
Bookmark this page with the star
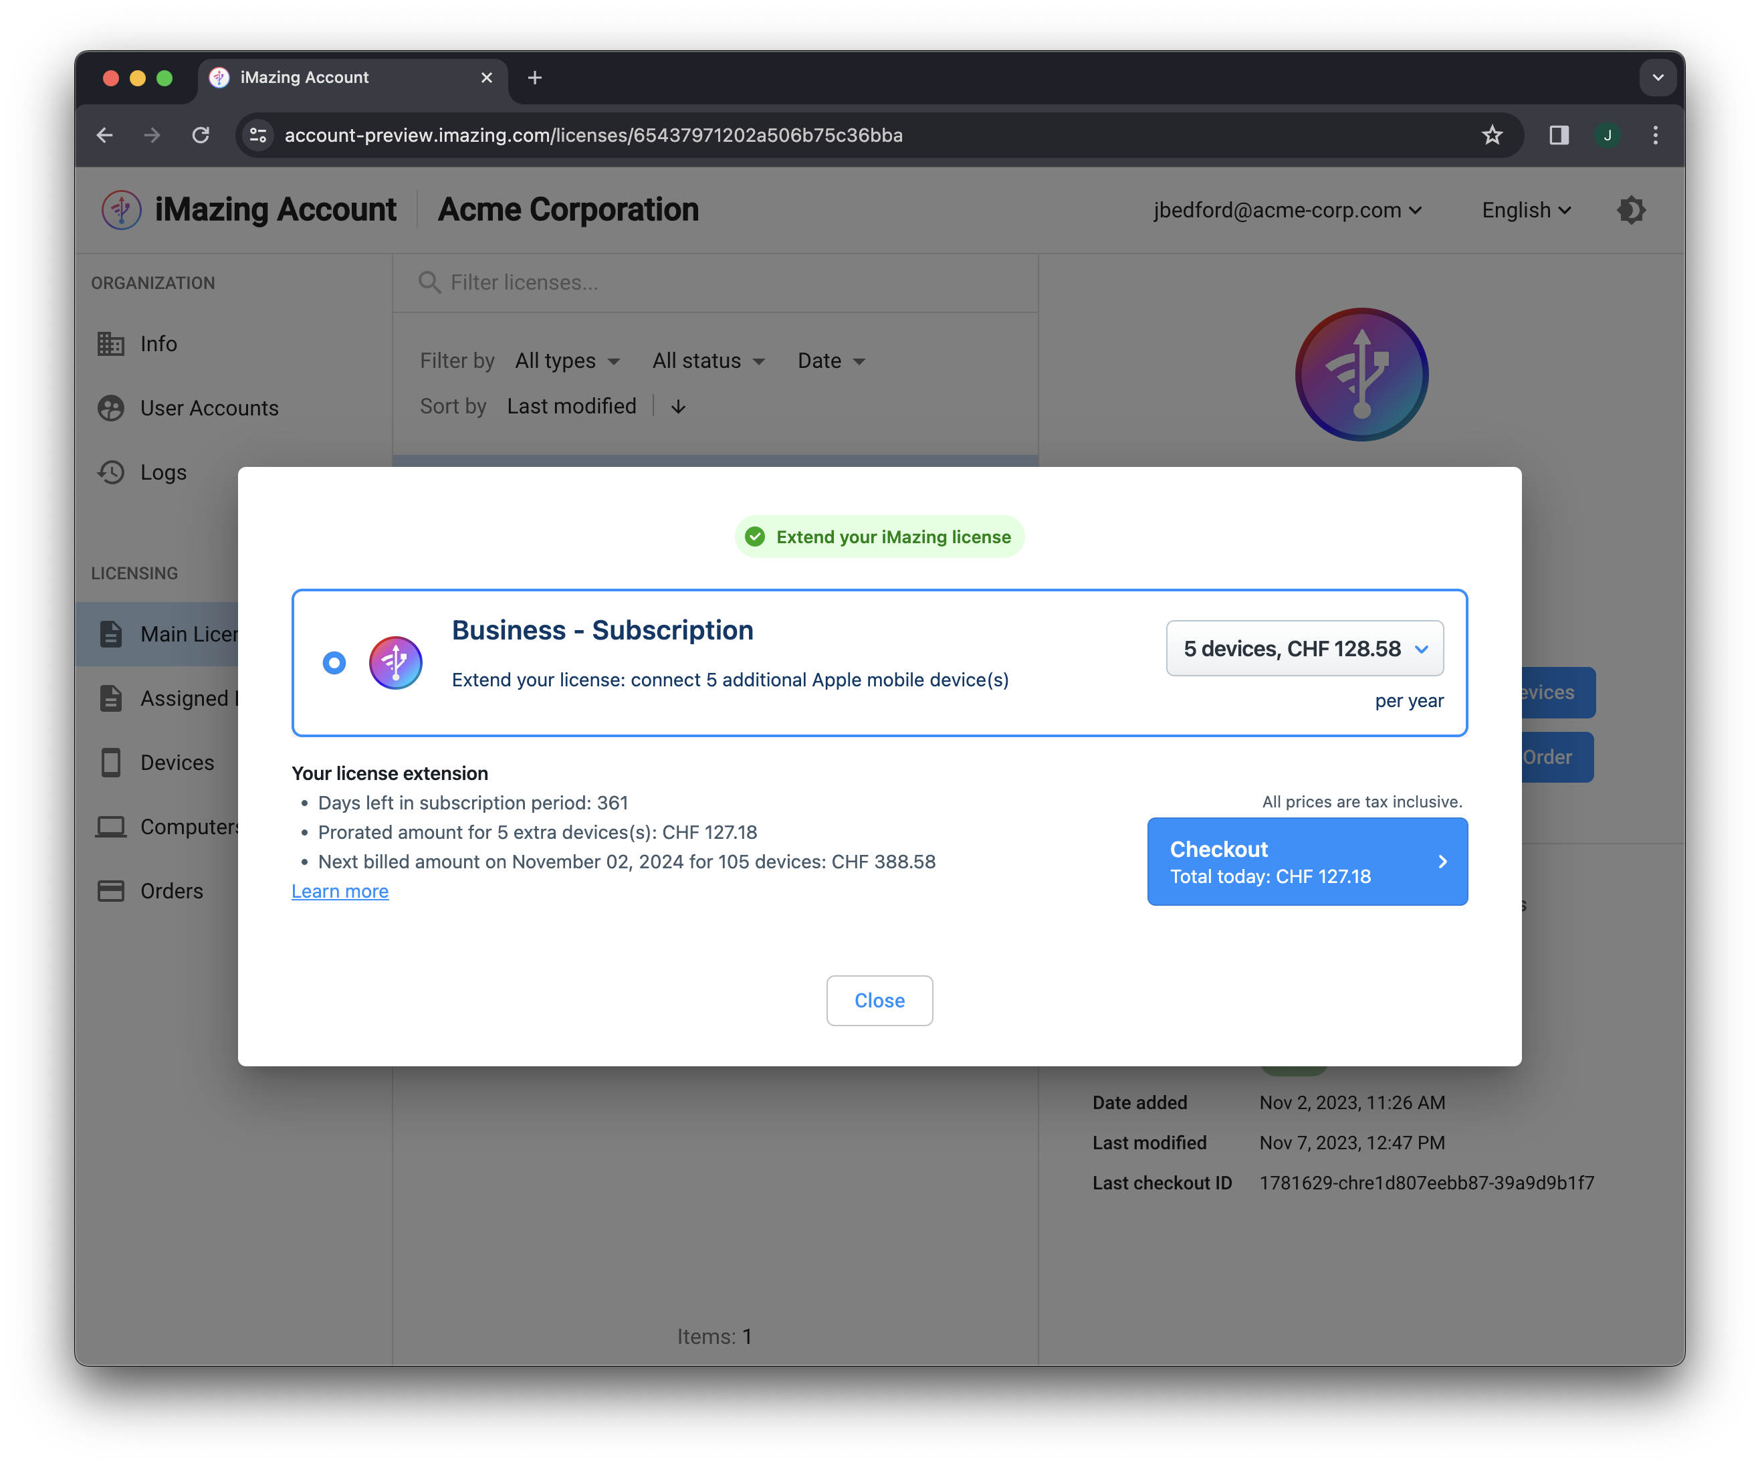coord(1492,135)
